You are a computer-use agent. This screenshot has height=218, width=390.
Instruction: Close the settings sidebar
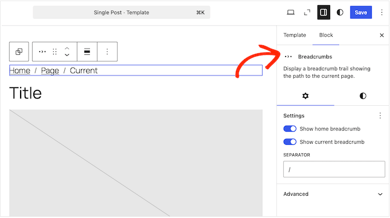pyautogui.click(x=382, y=35)
